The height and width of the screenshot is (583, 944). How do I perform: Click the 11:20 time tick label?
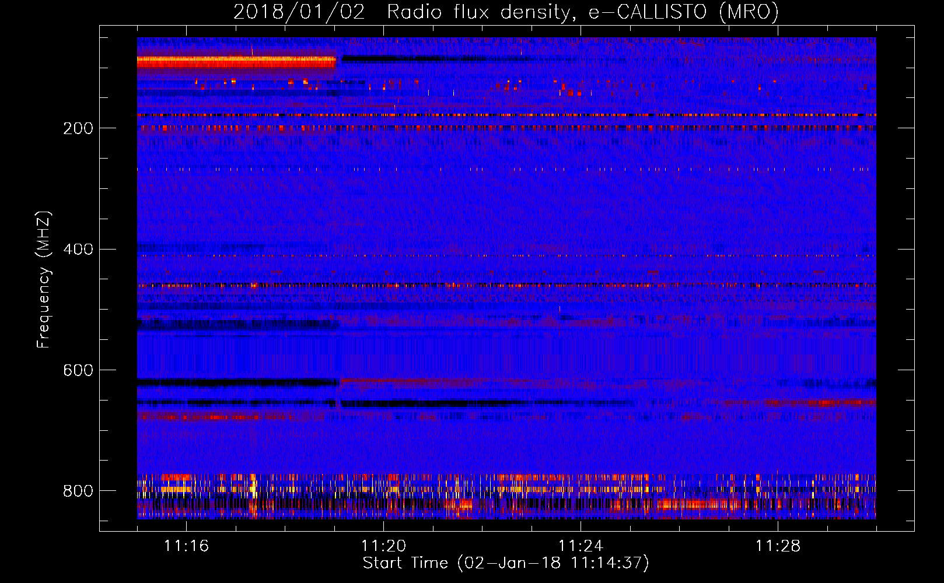383,546
